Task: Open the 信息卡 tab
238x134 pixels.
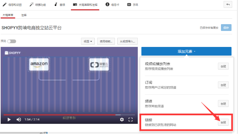Action: 112,5
